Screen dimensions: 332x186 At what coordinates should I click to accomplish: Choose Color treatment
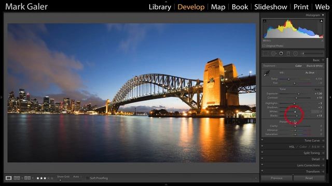(x=299, y=66)
